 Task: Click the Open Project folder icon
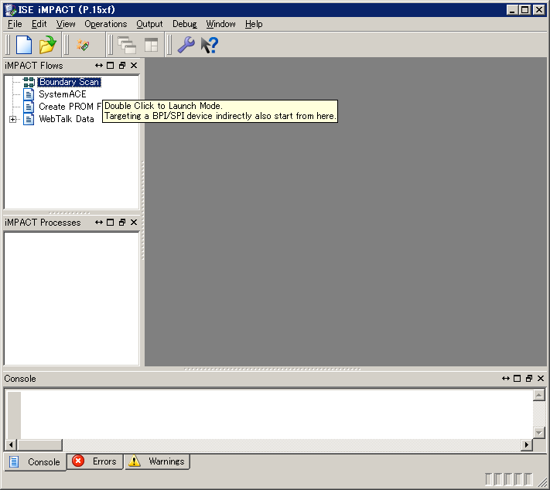48,45
